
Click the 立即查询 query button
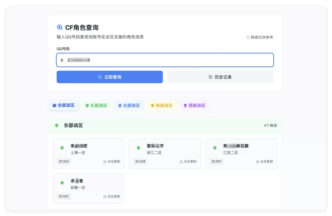(110, 77)
